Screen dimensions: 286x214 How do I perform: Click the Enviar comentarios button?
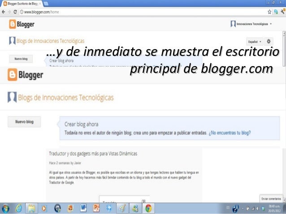pyautogui.click(x=271, y=199)
